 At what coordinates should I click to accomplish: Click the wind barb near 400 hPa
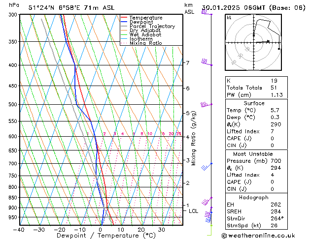pyautogui.click(x=206, y=62)
